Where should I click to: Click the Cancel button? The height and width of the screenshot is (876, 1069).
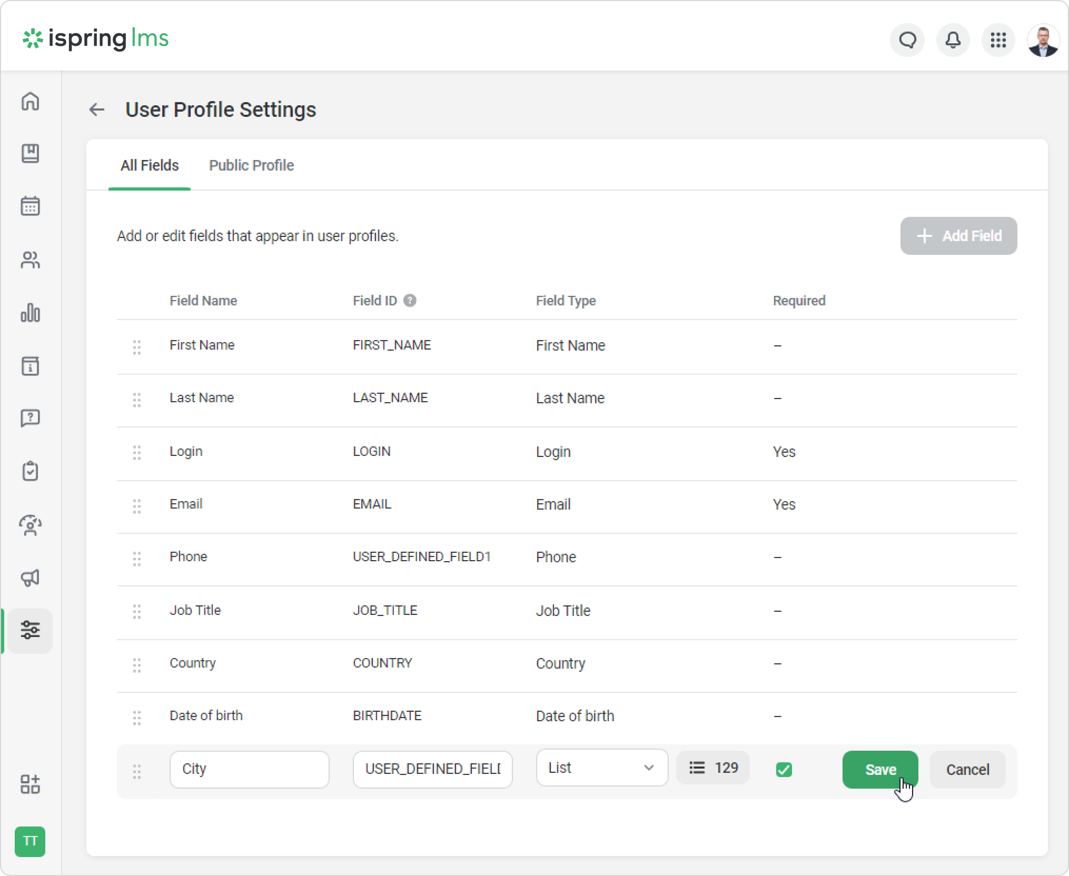[x=967, y=770]
